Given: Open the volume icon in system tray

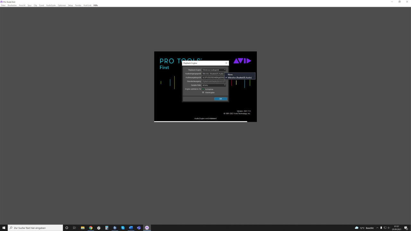Looking at the screenshot, I should coord(389,228).
